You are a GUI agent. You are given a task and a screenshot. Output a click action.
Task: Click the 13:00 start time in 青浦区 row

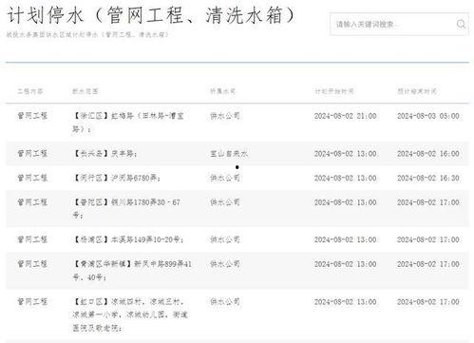[x=346, y=264]
